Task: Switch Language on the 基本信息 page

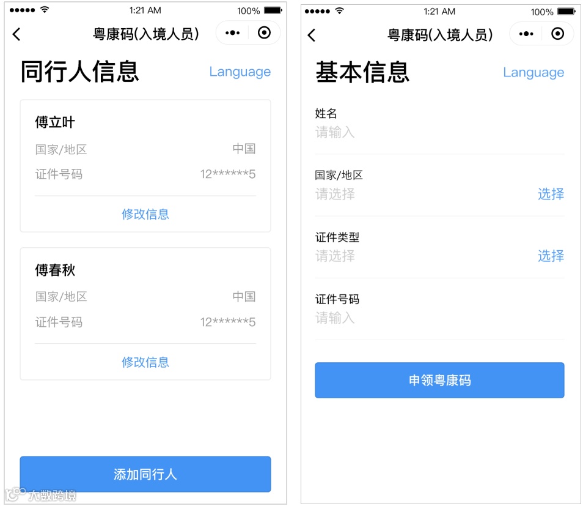Action: 533,73
